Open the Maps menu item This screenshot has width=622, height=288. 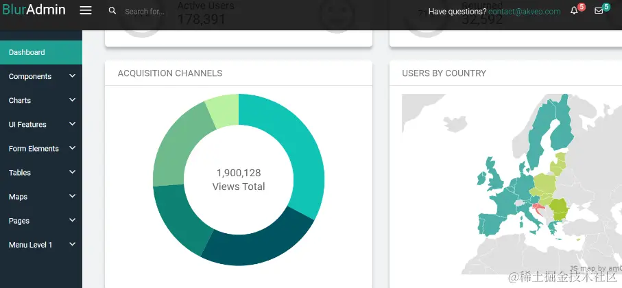pos(41,197)
